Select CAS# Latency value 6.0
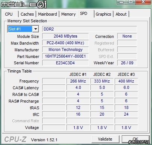The height and width of the screenshot is (145, 152). tap(126, 88)
